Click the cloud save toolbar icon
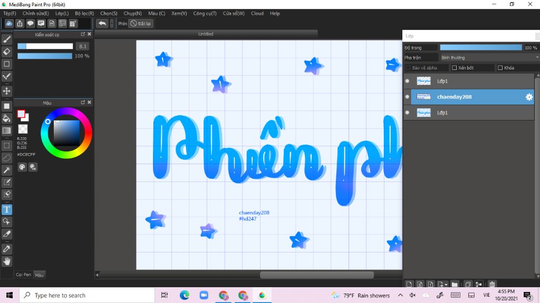The height and width of the screenshot is (303, 540). [9, 23]
